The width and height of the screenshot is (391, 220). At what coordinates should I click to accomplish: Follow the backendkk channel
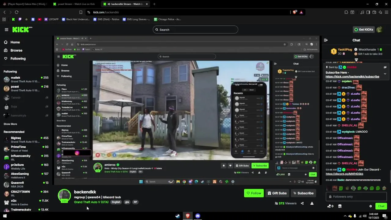coord(254,193)
